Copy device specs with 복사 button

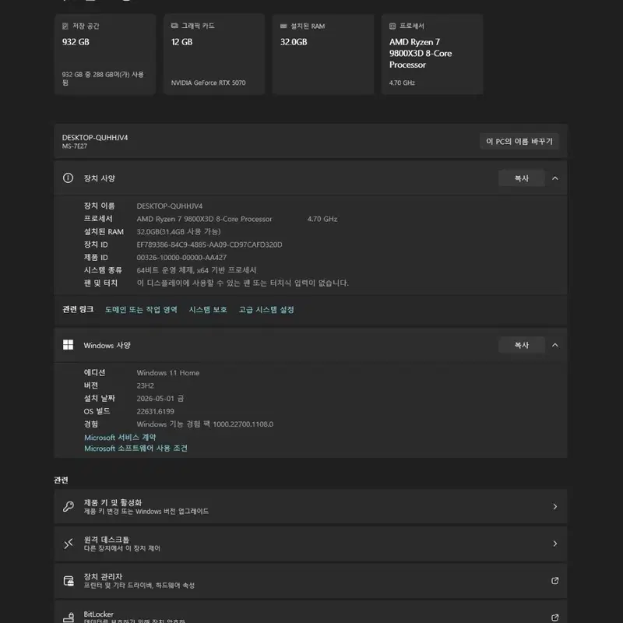522,178
